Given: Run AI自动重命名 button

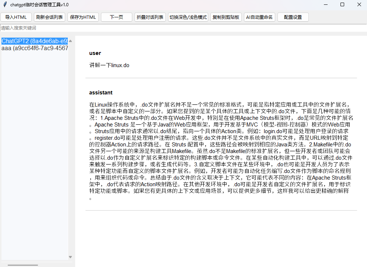Looking at the screenshot, I should [259, 17].
